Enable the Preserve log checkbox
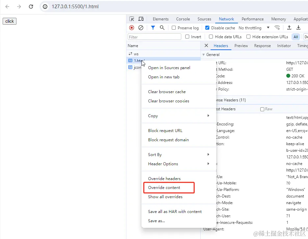Viewport: 308px width, 239px height. click(x=174, y=28)
